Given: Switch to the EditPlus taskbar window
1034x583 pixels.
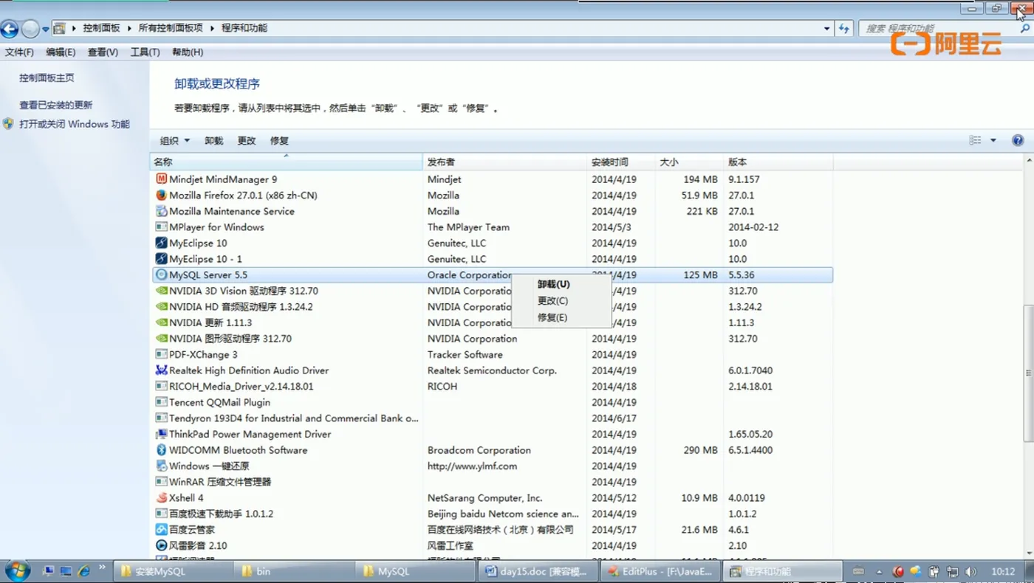Looking at the screenshot, I should coord(660,571).
